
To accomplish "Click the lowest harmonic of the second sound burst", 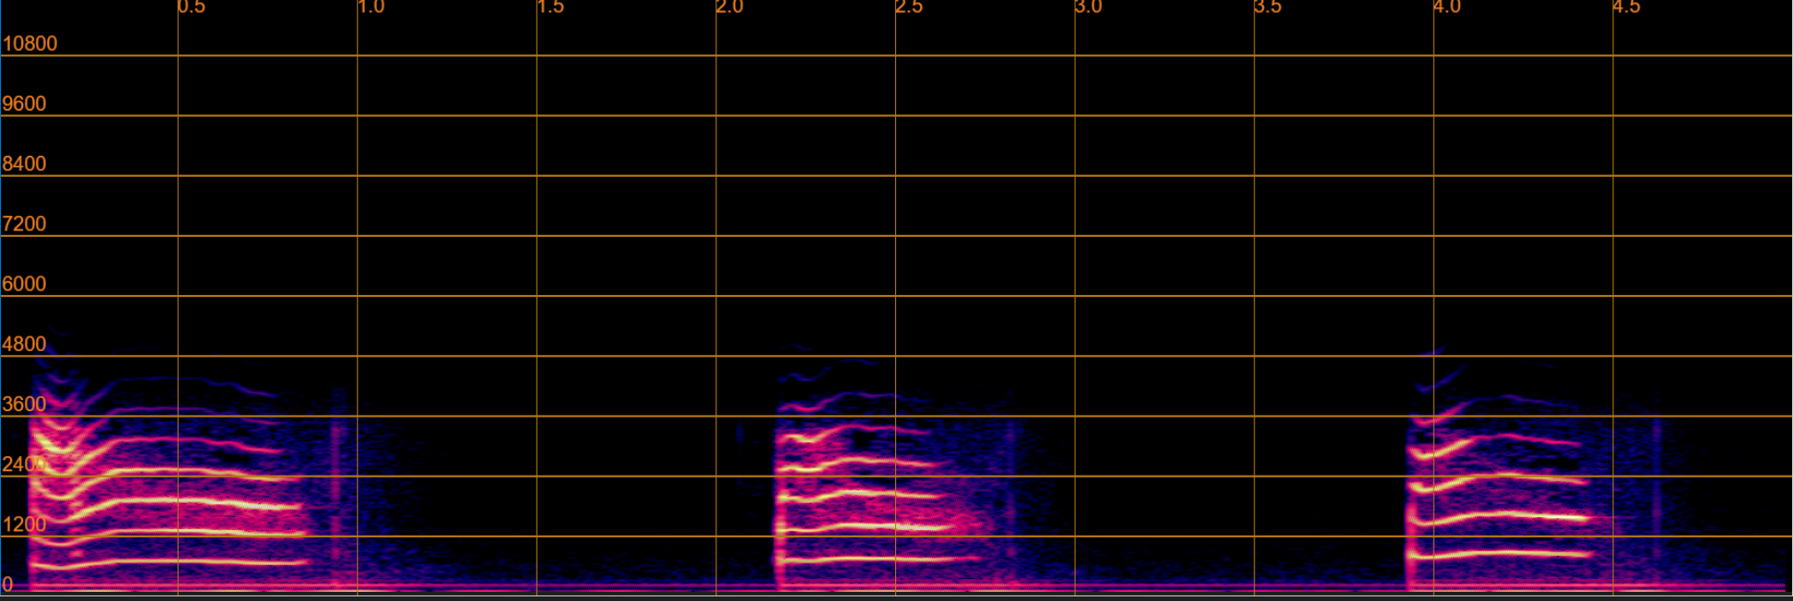I will pos(876,559).
